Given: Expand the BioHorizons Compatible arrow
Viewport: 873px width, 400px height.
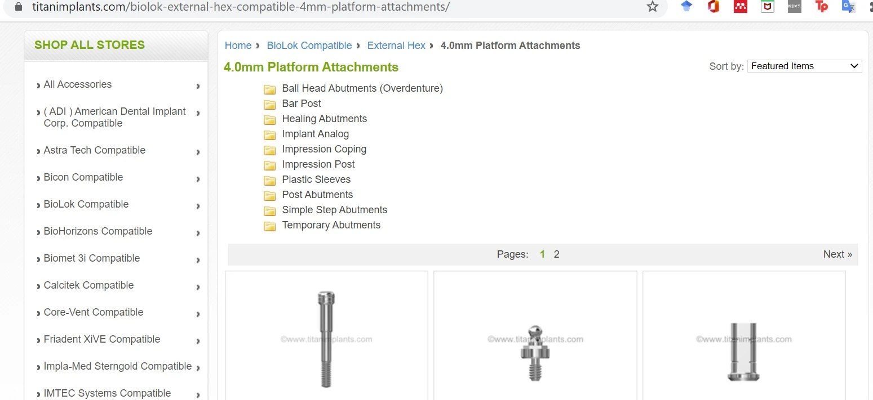Looking at the screenshot, I should pos(198,233).
